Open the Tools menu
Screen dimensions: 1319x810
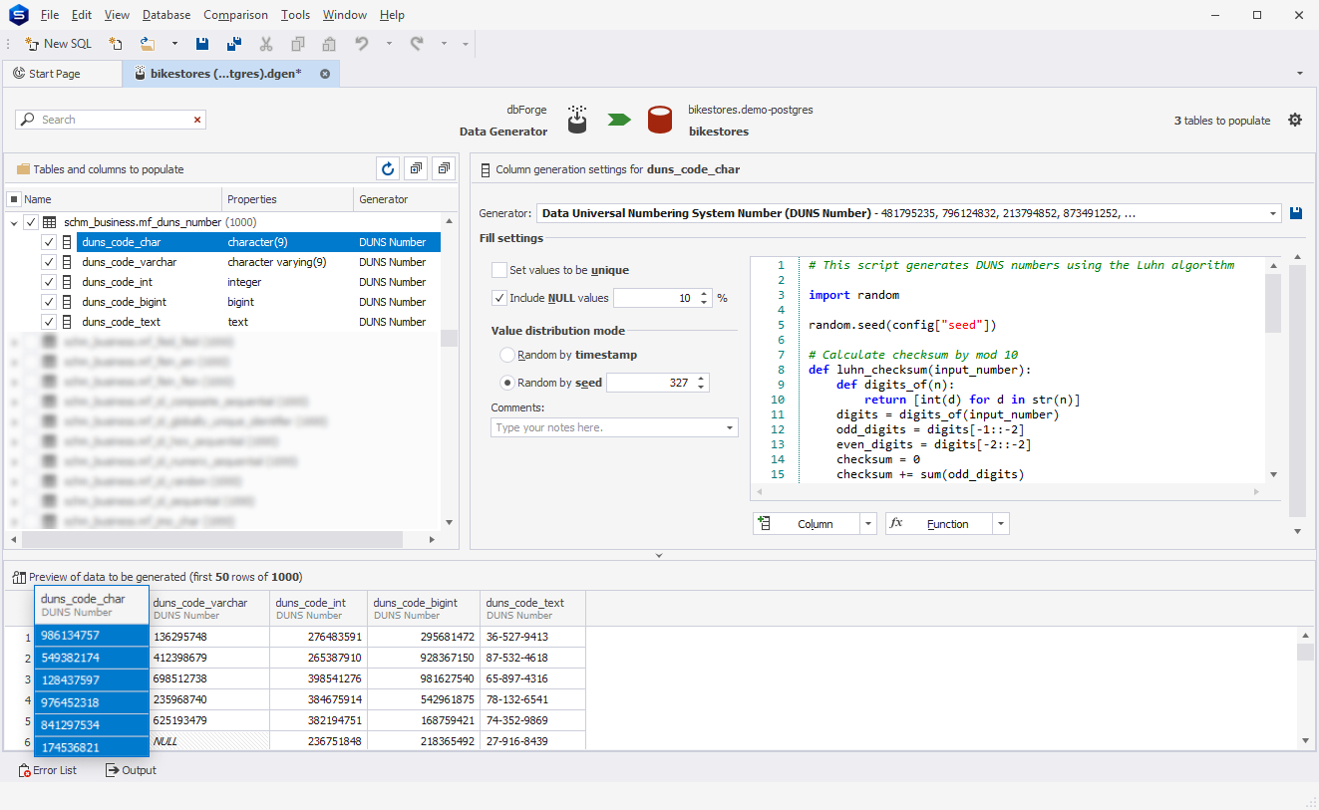(x=295, y=15)
